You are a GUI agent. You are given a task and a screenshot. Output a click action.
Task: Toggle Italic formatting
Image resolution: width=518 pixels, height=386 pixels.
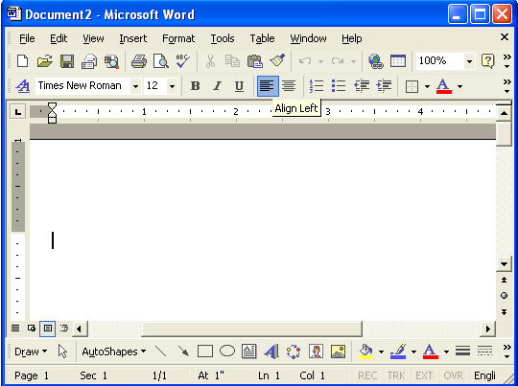coord(217,86)
